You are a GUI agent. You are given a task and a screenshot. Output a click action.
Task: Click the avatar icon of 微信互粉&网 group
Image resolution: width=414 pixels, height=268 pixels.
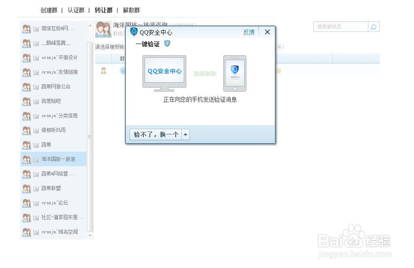pos(26,29)
